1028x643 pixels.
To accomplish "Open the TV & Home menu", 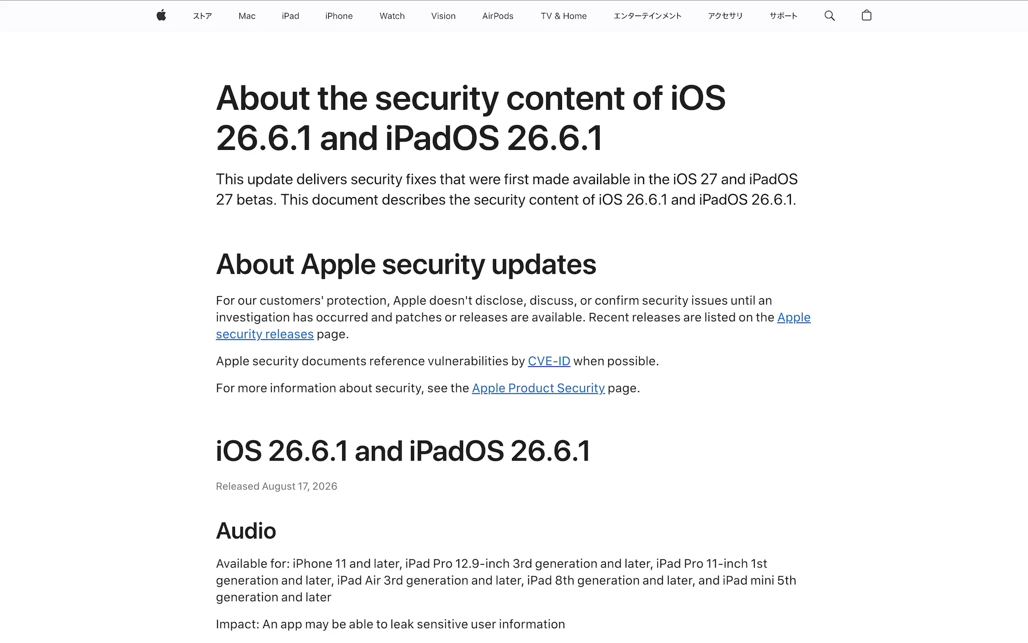I will [x=564, y=16].
